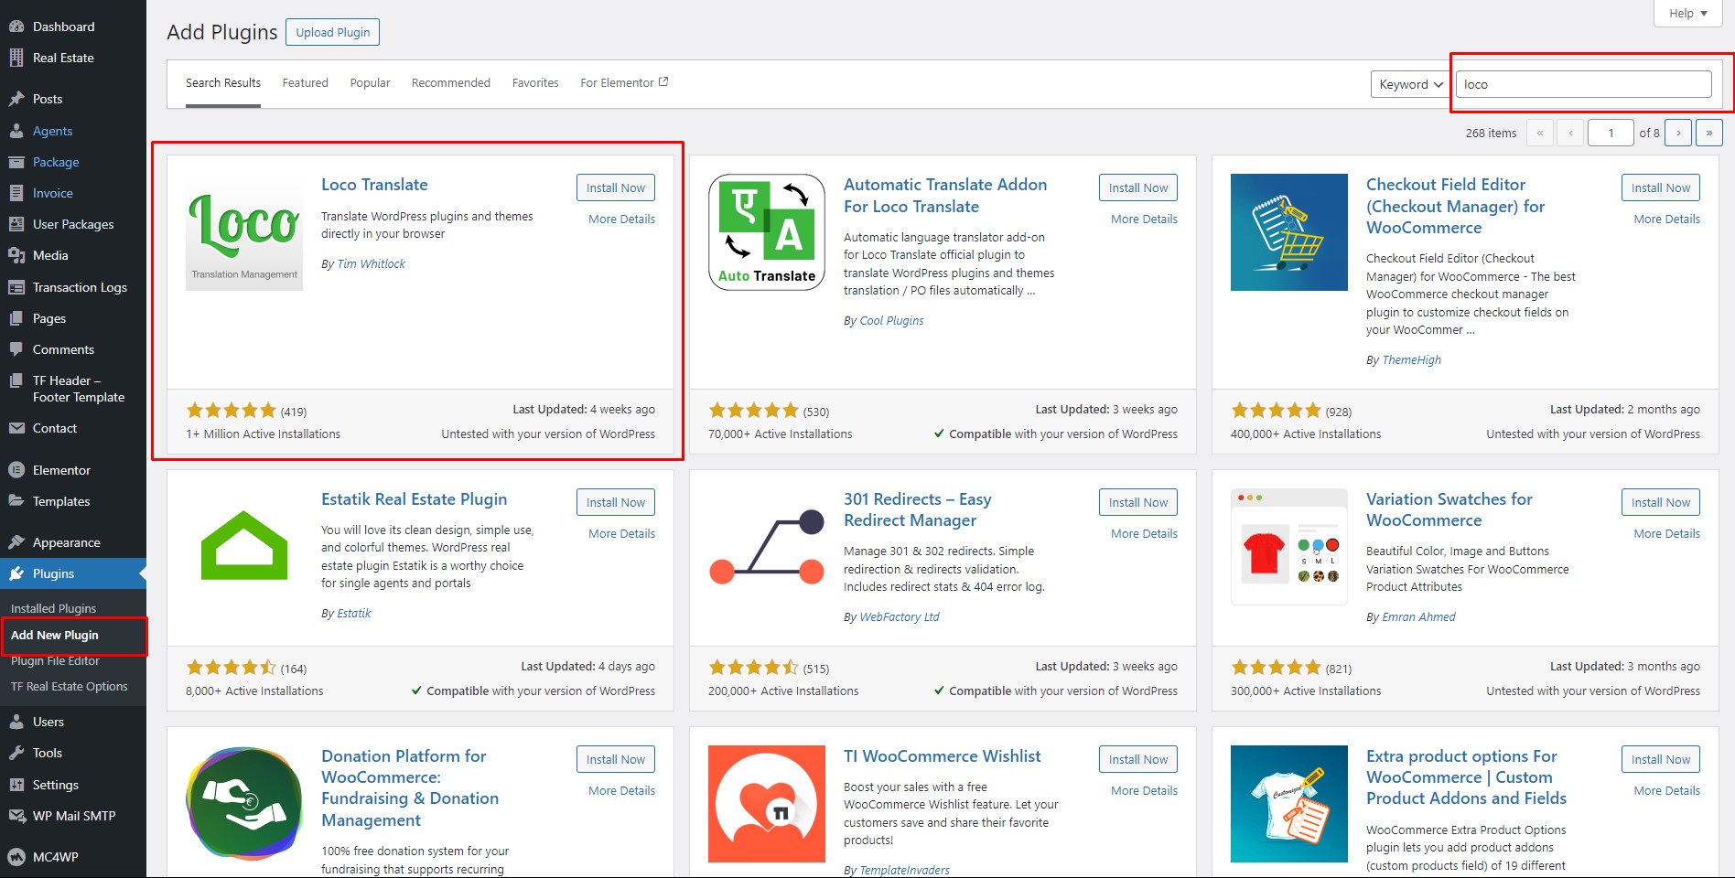Click the TF Header Footer Template icon
The image size is (1735, 878).
(16, 381)
